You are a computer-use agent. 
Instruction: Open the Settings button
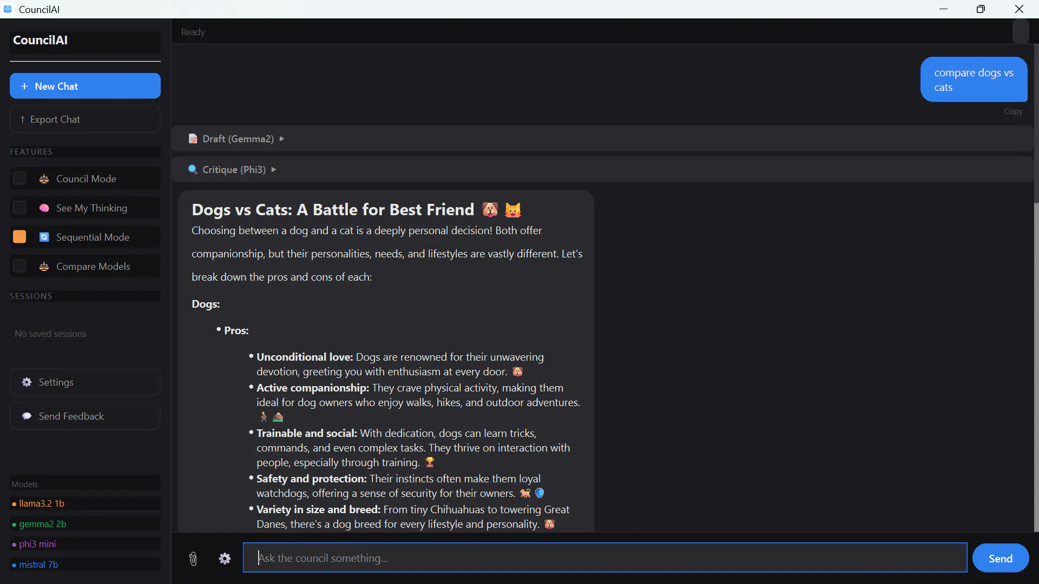[85, 382]
